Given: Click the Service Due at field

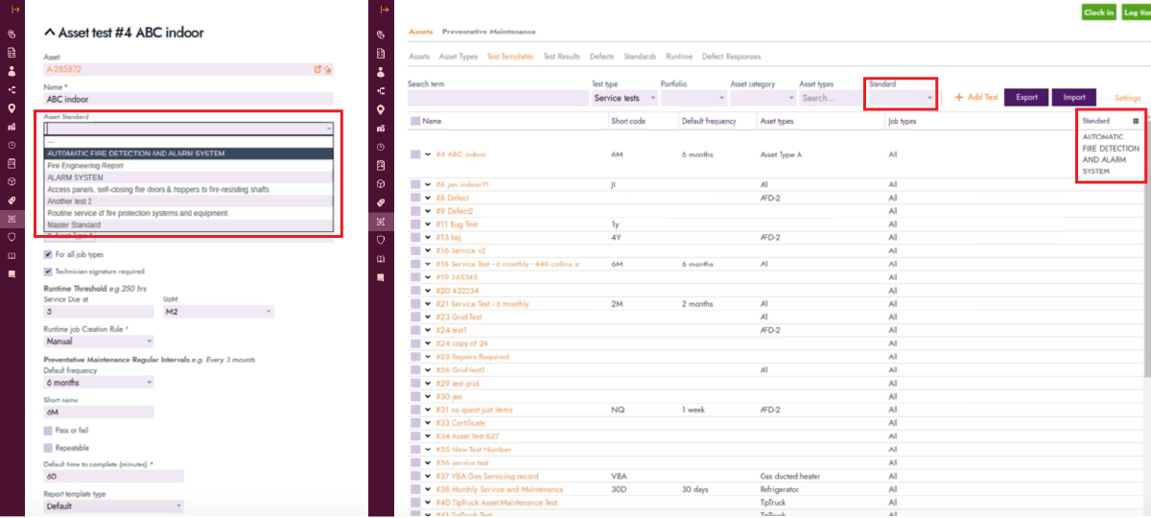Looking at the screenshot, I should (x=99, y=312).
